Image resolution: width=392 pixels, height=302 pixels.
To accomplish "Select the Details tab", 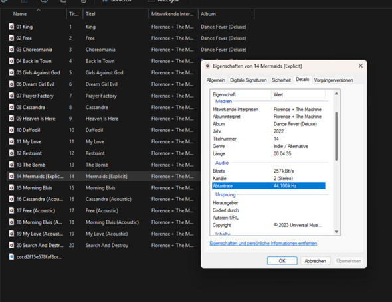I will [302, 80].
